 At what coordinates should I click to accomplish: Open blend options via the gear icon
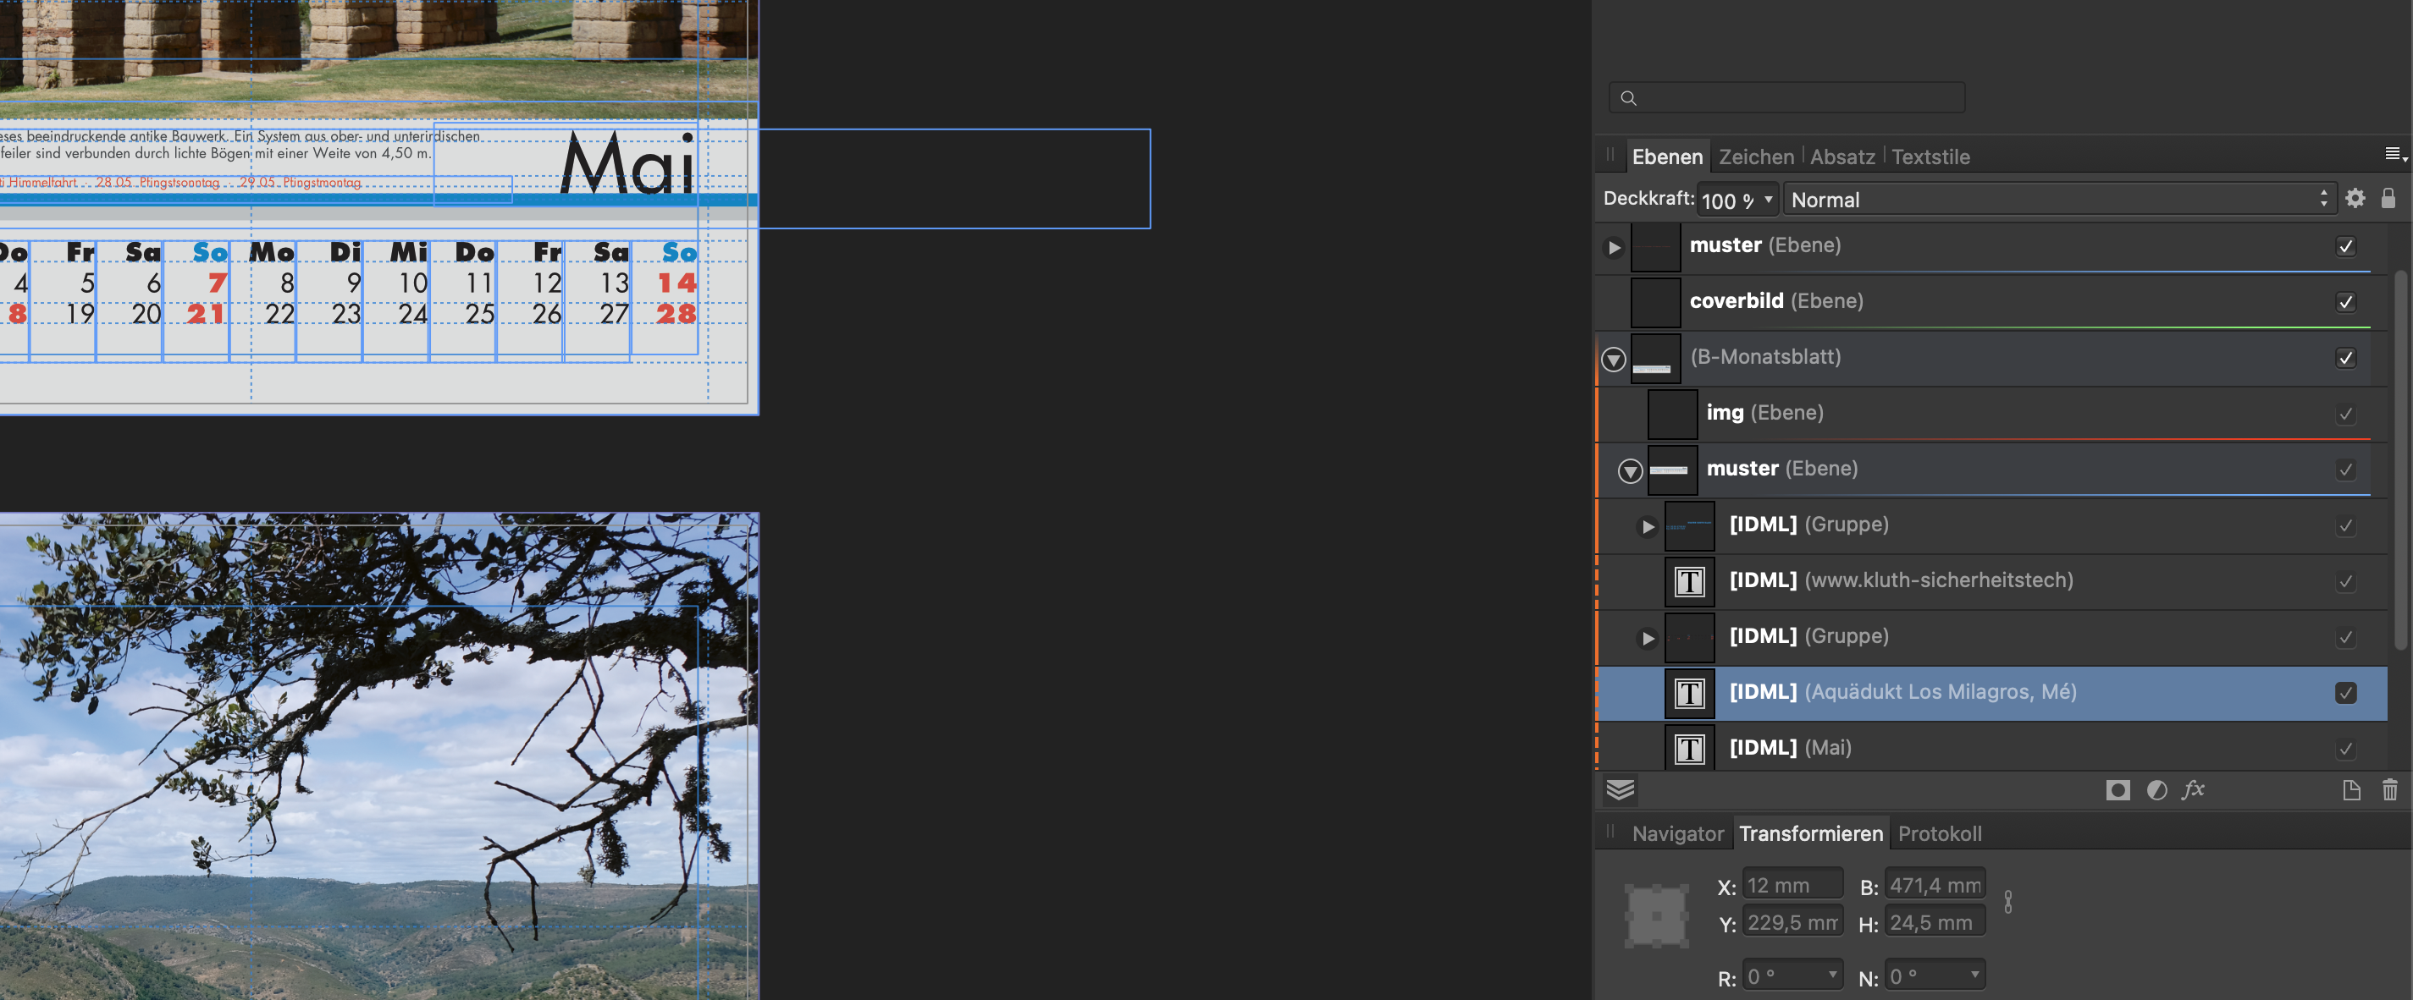pos(2356,199)
